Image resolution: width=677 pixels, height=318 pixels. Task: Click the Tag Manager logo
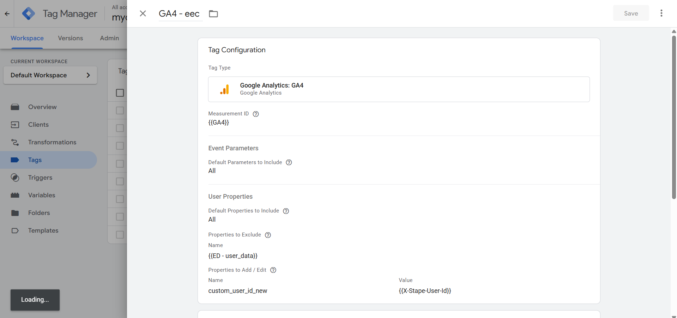pos(29,14)
